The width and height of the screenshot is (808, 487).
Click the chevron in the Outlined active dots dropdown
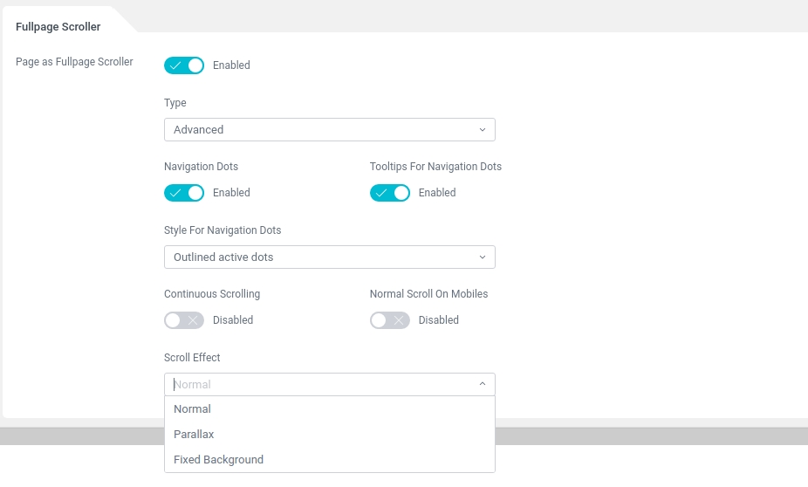(483, 257)
